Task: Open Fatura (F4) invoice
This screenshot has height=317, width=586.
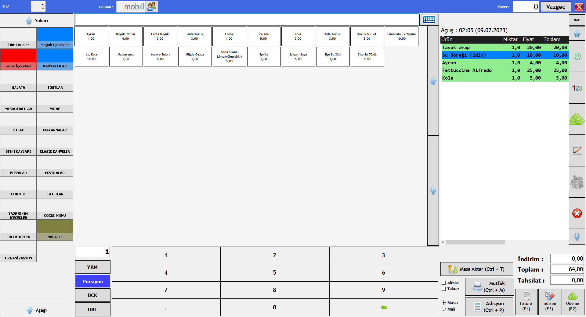Action: [x=526, y=302]
